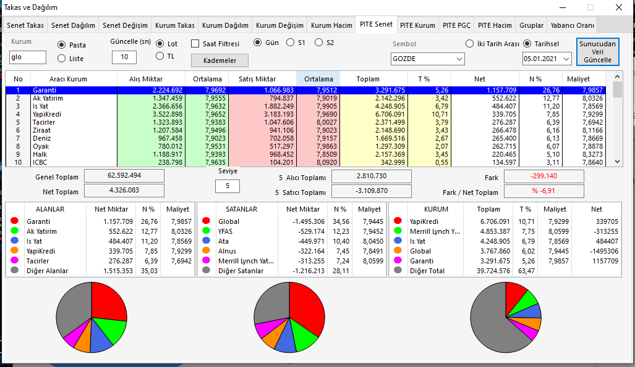Sort by Toplam column header
The width and height of the screenshot is (635, 367).
(x=373, y=79)
